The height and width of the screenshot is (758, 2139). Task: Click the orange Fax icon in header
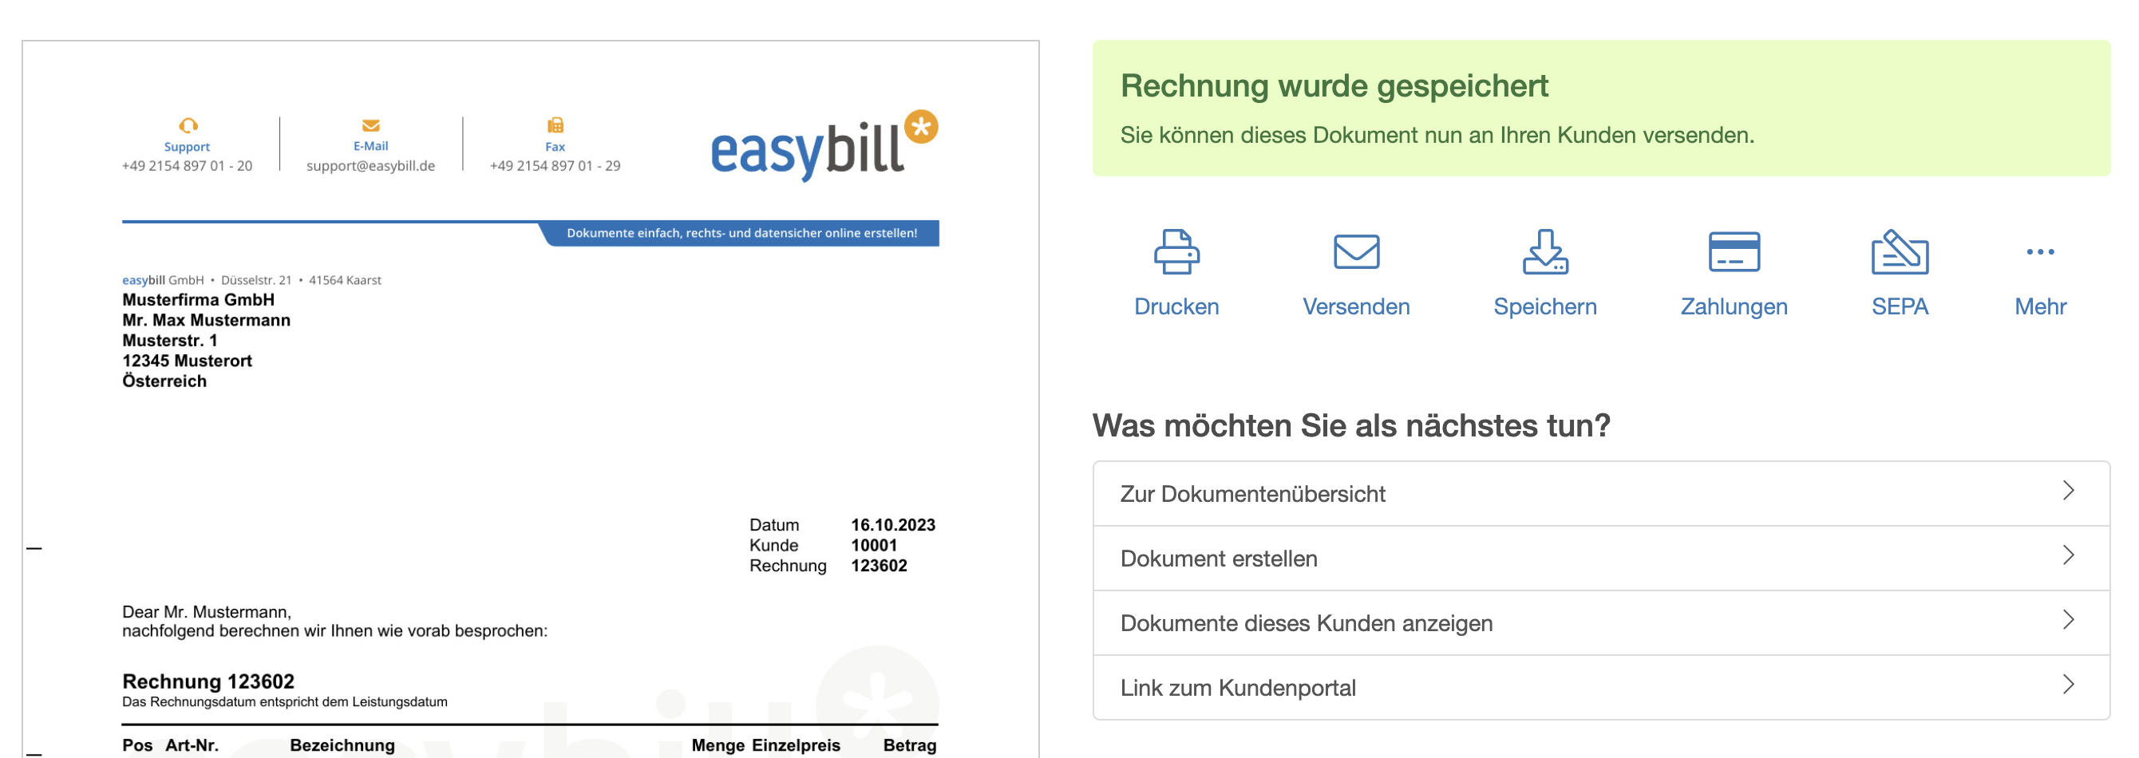(x=555, y=125)
